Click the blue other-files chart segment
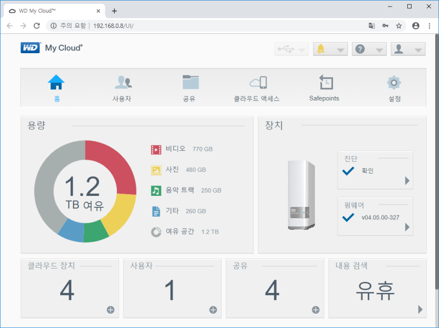439x328 pixels. (x=71, y=231)
